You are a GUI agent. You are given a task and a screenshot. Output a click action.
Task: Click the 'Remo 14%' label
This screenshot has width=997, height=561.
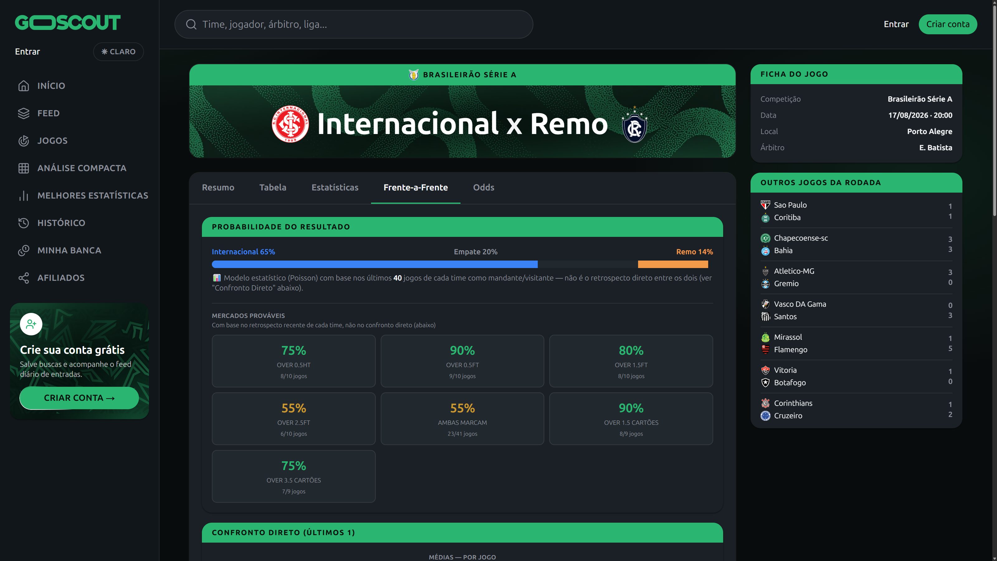694,252
